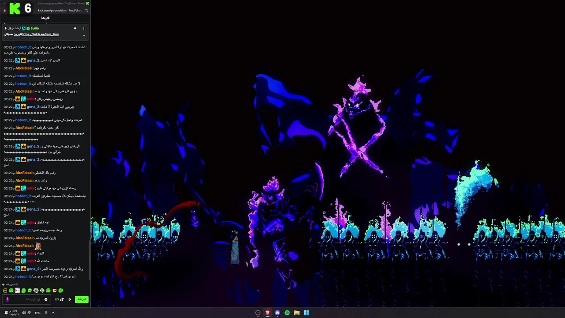
Task: Open Windows Start menu
Action: point(306,313)
